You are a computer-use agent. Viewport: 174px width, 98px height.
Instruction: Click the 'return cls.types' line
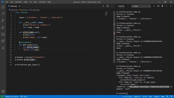31,50
